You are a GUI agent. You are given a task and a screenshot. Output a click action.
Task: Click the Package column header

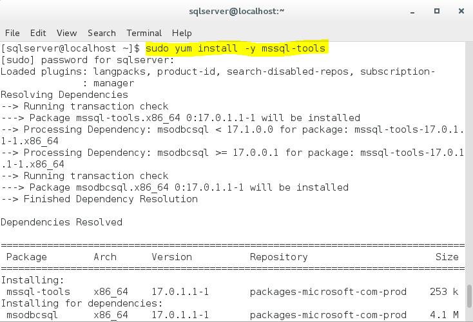[x=26, y=257]
